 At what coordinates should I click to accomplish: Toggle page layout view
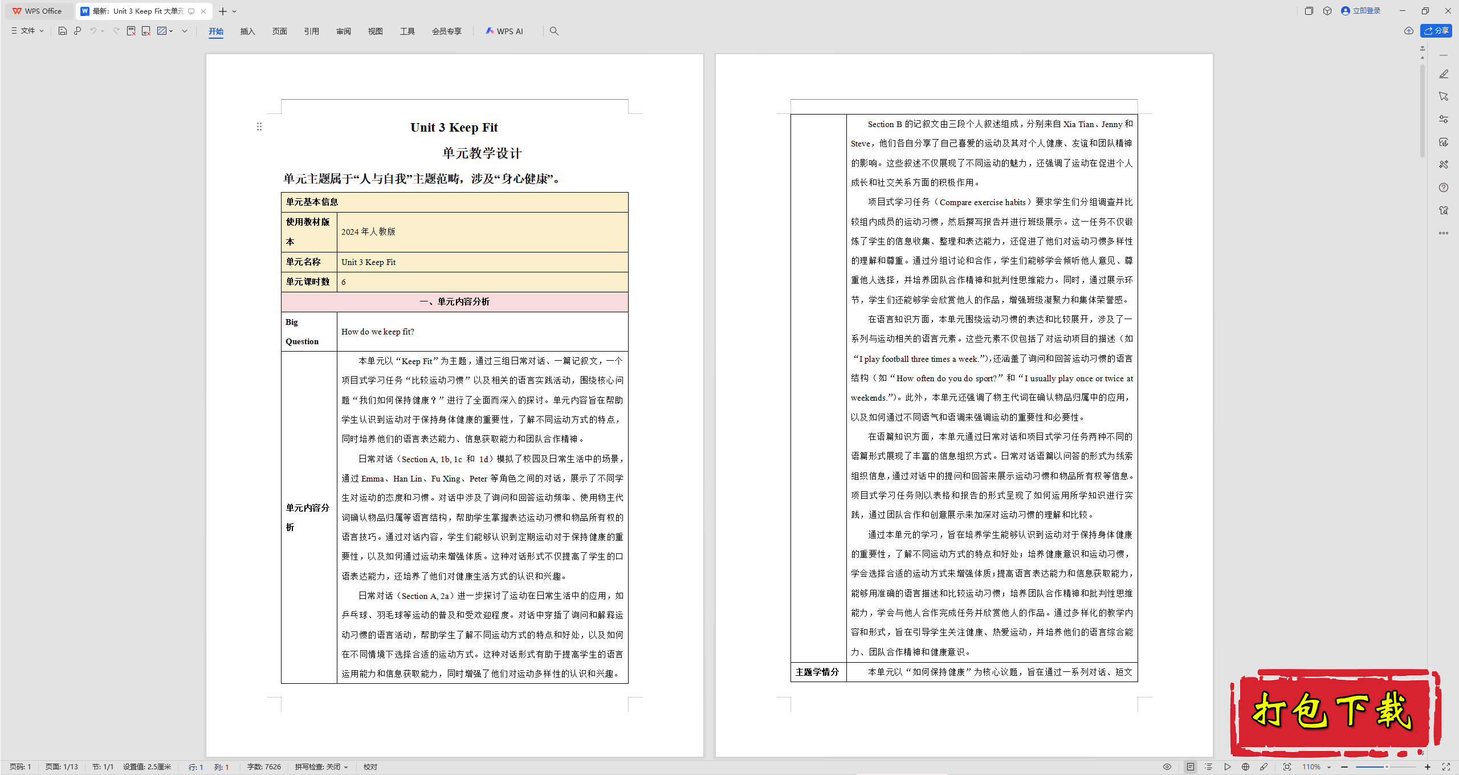(1190, 767)
